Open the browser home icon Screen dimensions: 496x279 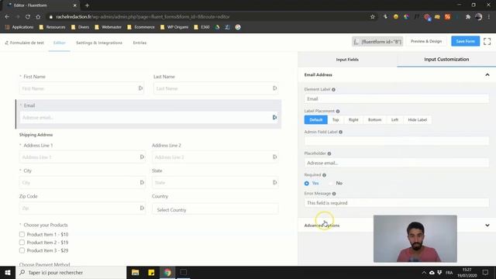coord(38,17)
